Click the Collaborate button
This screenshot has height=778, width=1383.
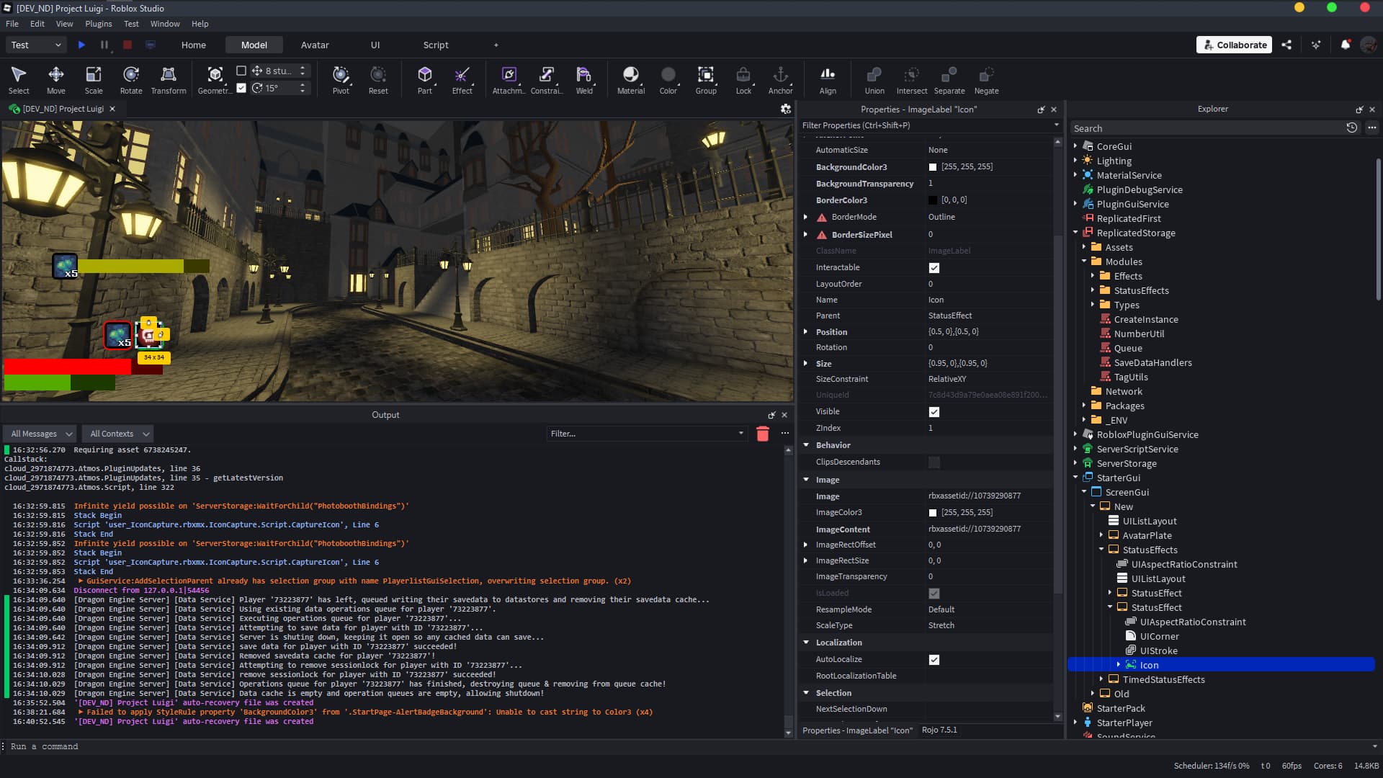1234,44
